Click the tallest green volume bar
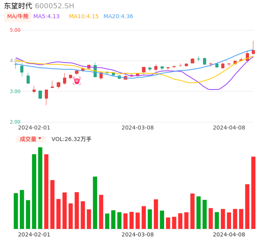Image resolution: width=272 pixels, height=240 pixels. pos(40,188)
